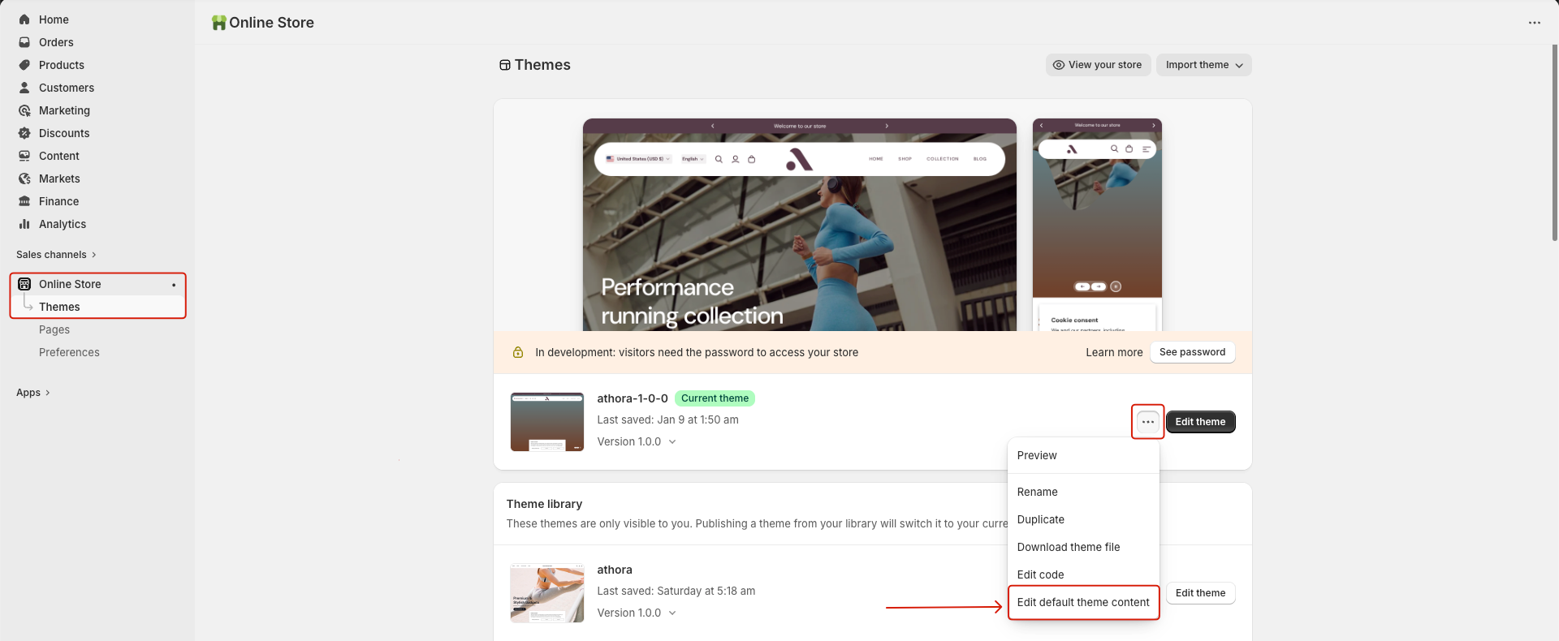Expand the Apps section

(33, 393)
